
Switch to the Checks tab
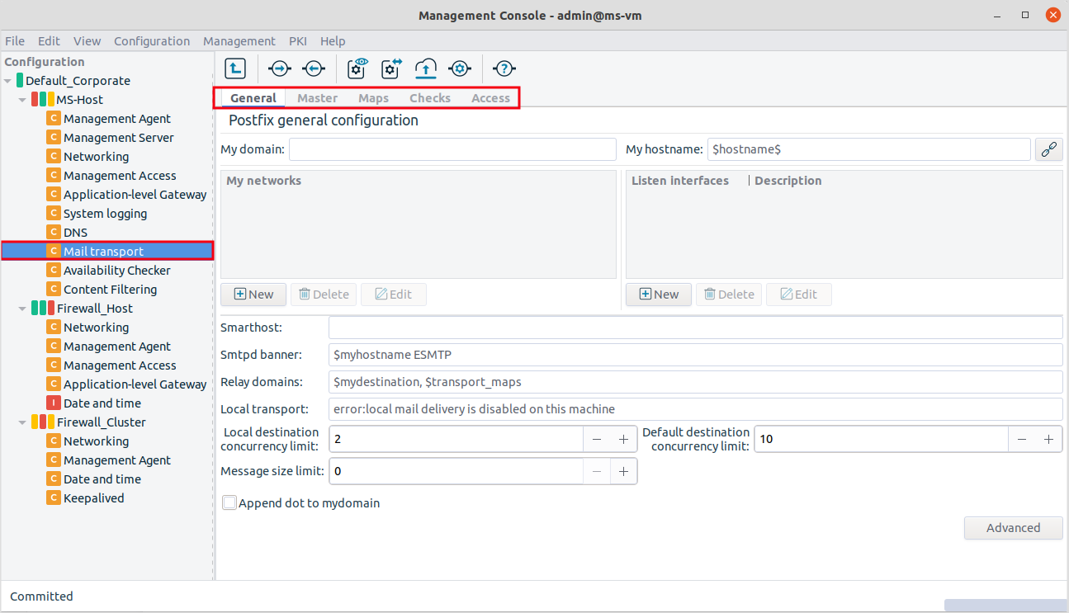(430, 98)
